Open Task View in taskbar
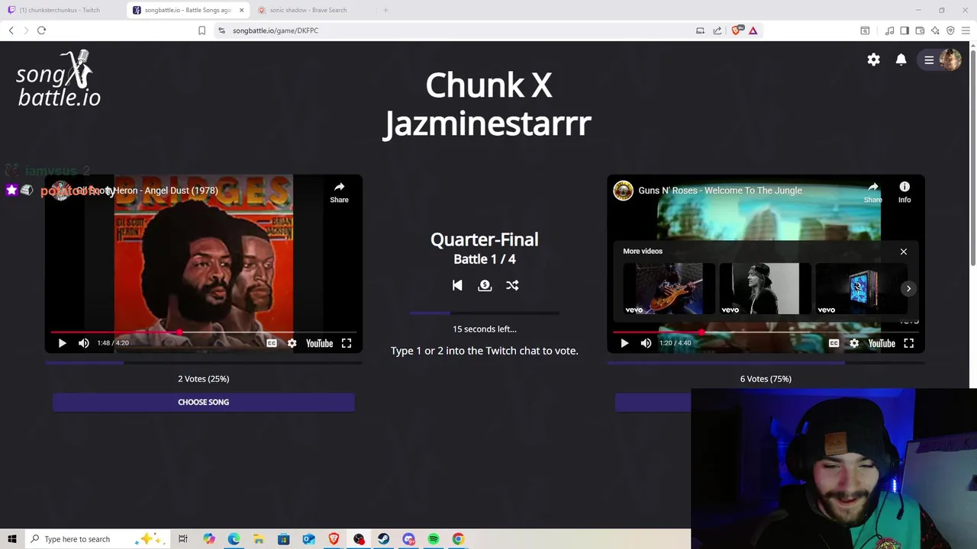Image resolution: width=977 pixels, height=549 pixels. coord(183,539)
